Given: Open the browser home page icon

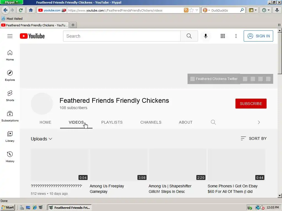Looking at the screenshot, I should tap(31, 10).
